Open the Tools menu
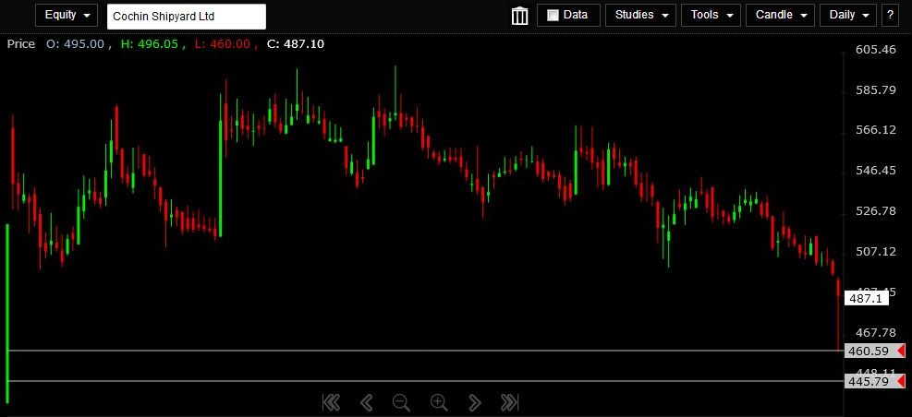The image size is (912, 417). pyautogui.click(x=711, y=16)
